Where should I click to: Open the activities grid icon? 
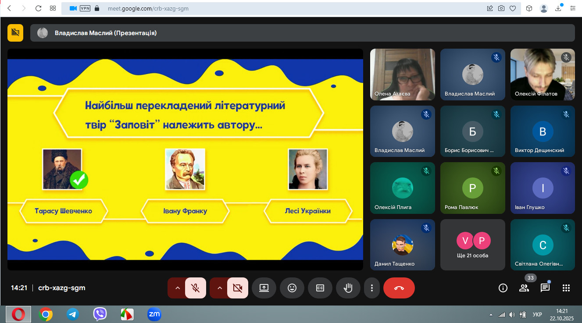[566, 288]
